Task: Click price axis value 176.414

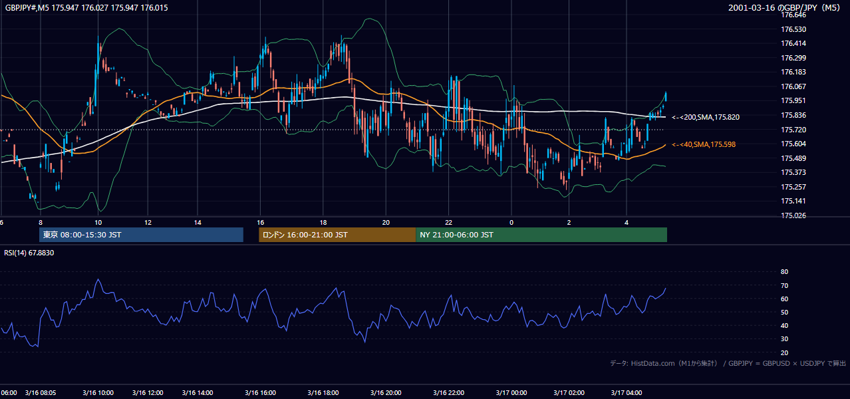Action: (x=793, y=43)
